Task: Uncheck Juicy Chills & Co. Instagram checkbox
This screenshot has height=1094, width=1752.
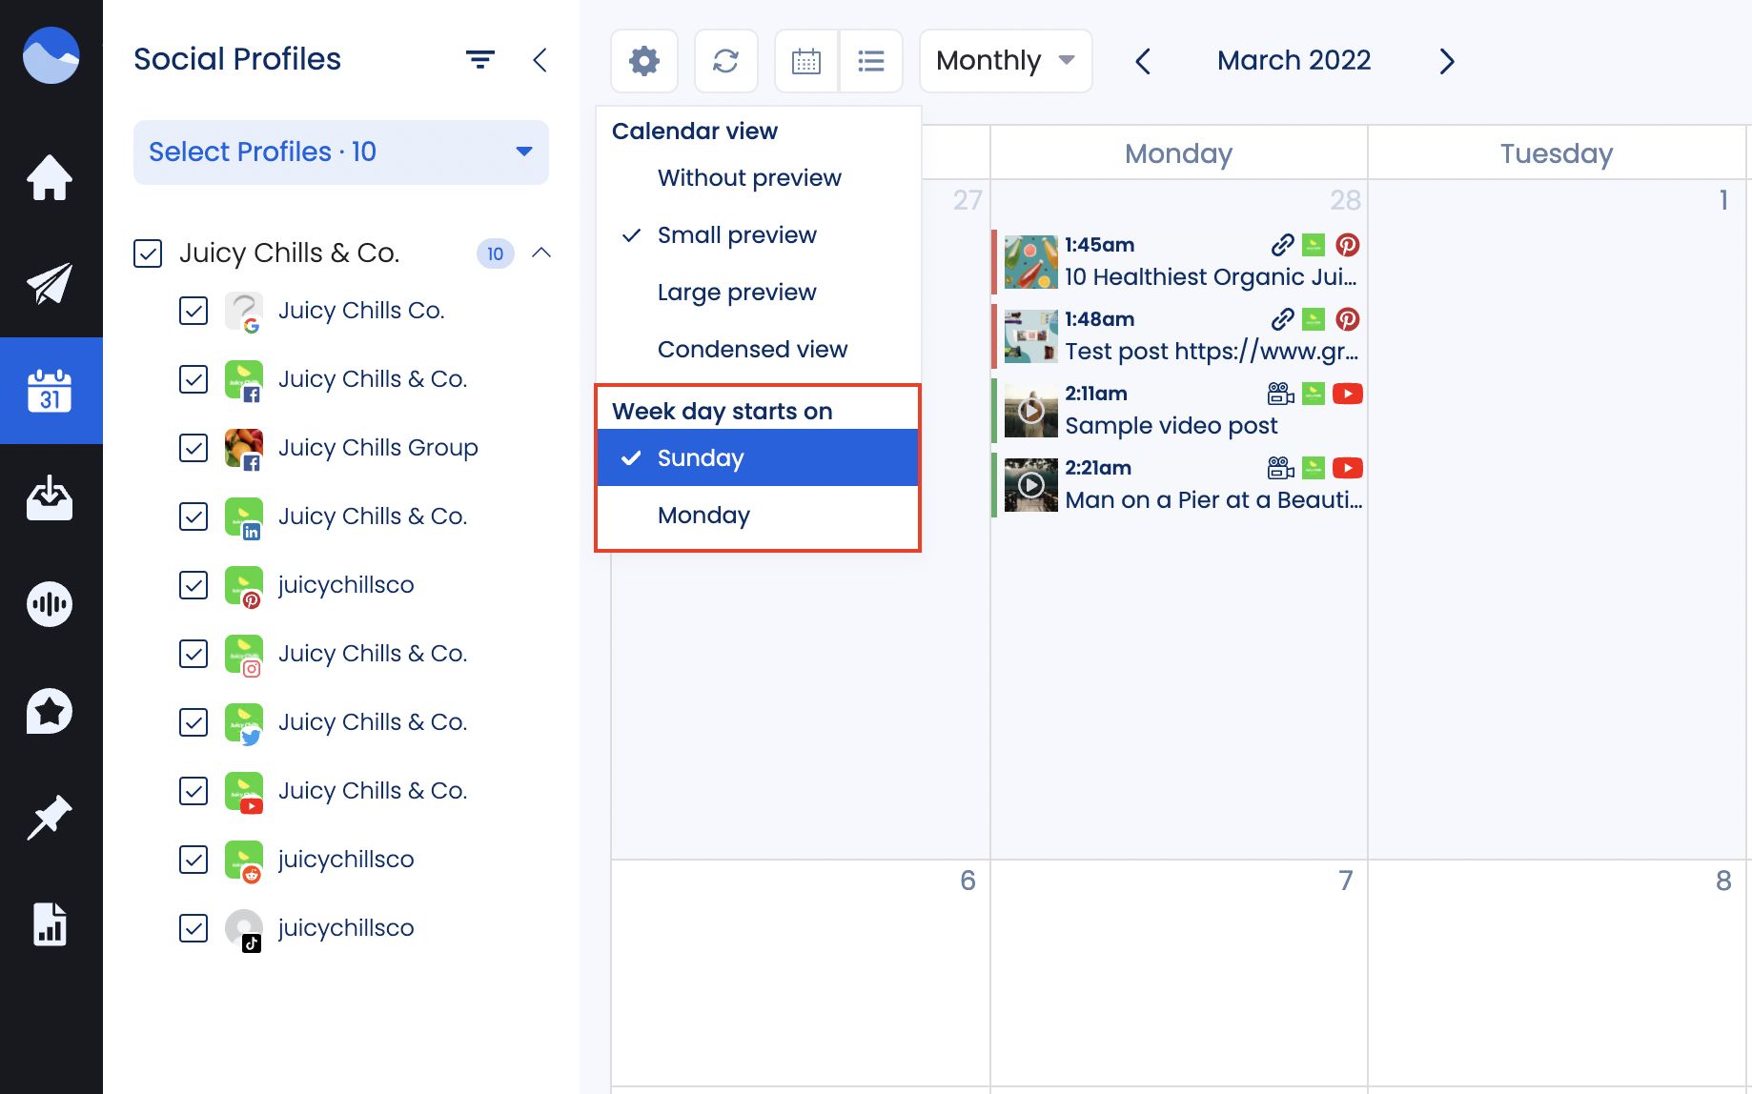Action: (x=194, y=654)
